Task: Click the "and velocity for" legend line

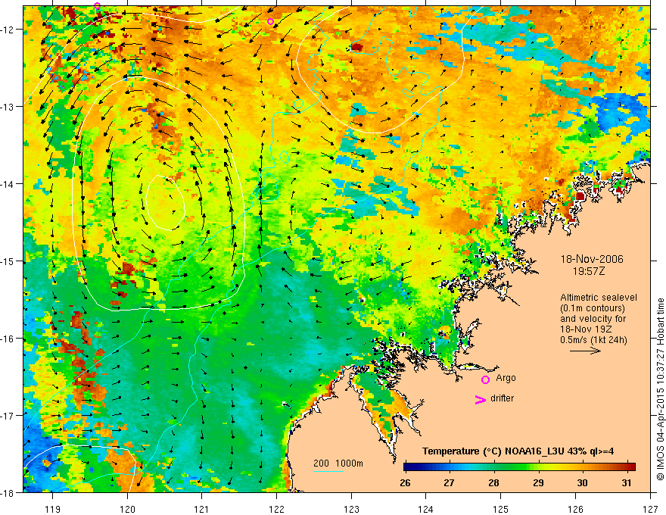Action: [x=593, y=319]
